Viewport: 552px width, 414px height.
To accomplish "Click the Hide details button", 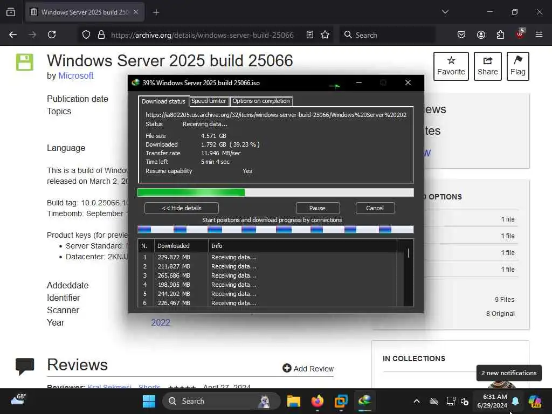I will (182, 208).
